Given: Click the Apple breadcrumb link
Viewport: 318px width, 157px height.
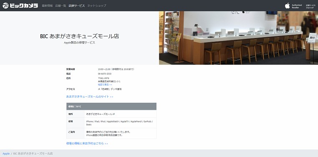Looking at the screenshot, I should pos(6,154).
